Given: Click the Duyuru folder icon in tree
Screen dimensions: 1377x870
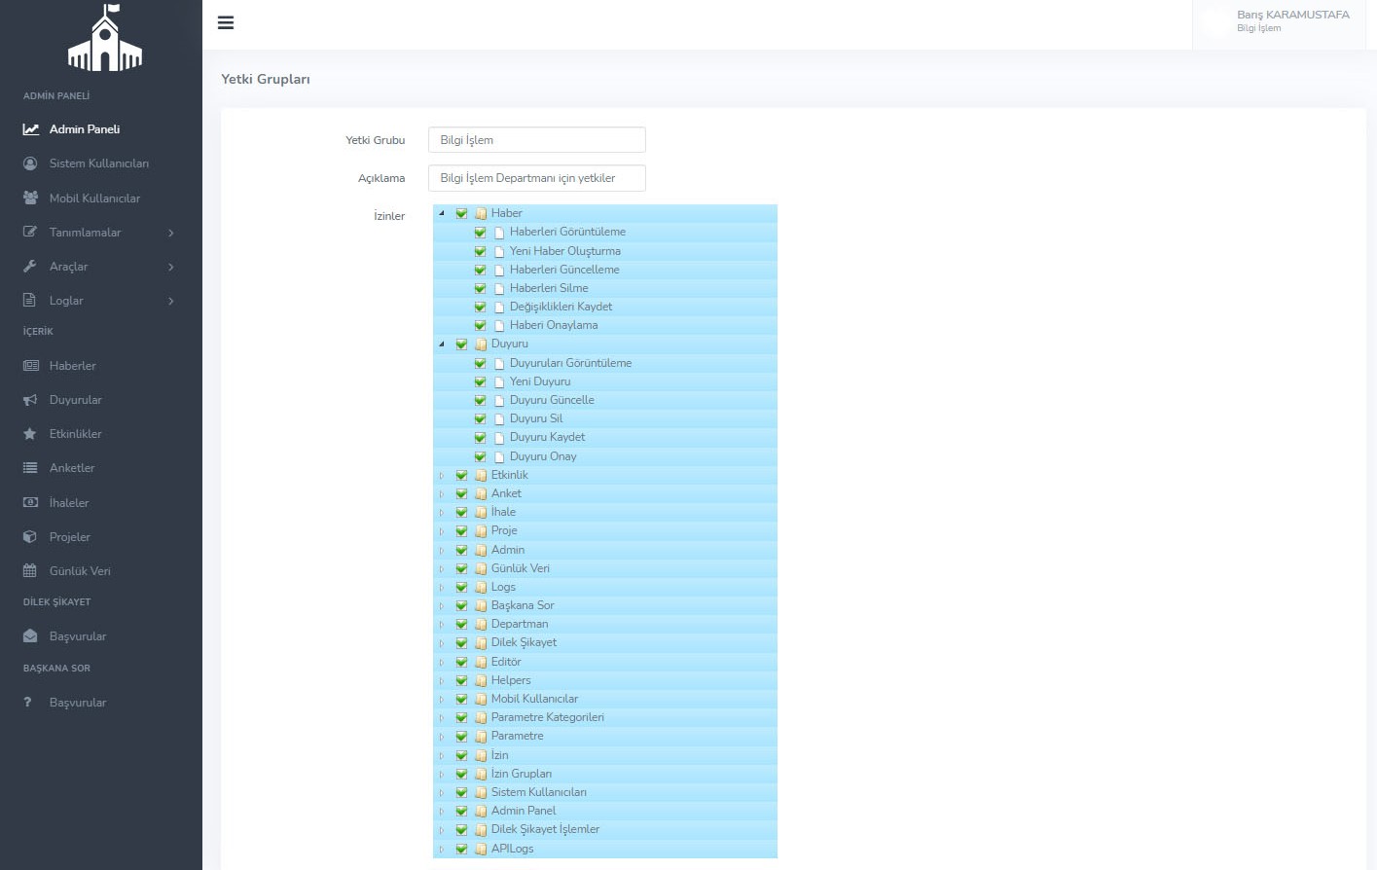Looking at the screenshot, I should click(x=481, y=344).
